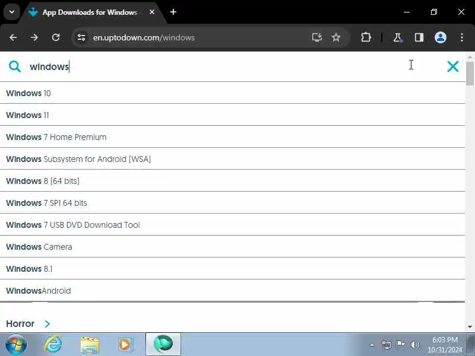Open a new browser tab
Image resolution: width=475 pixels, height=356 pixels.
tap(173, 12)
